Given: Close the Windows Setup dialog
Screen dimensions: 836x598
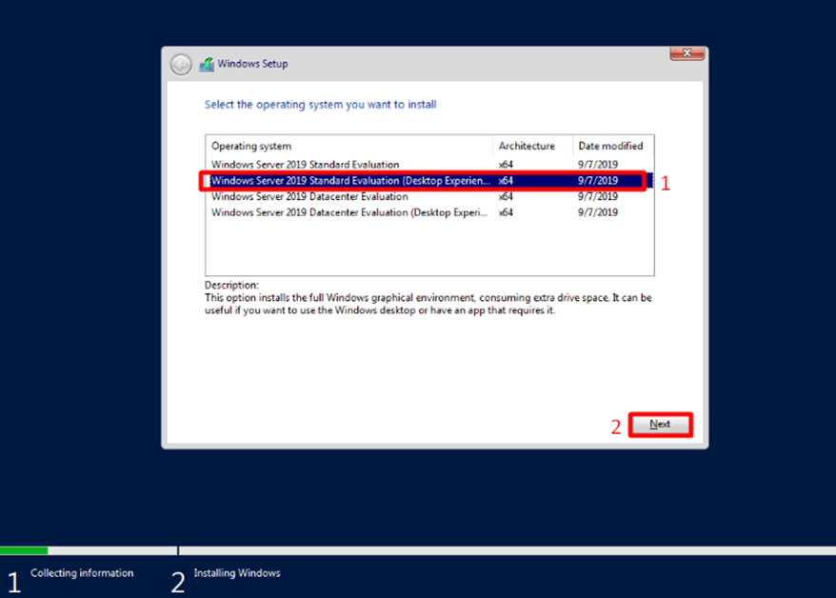Looking at the screenshot, I should pos(687,53).
